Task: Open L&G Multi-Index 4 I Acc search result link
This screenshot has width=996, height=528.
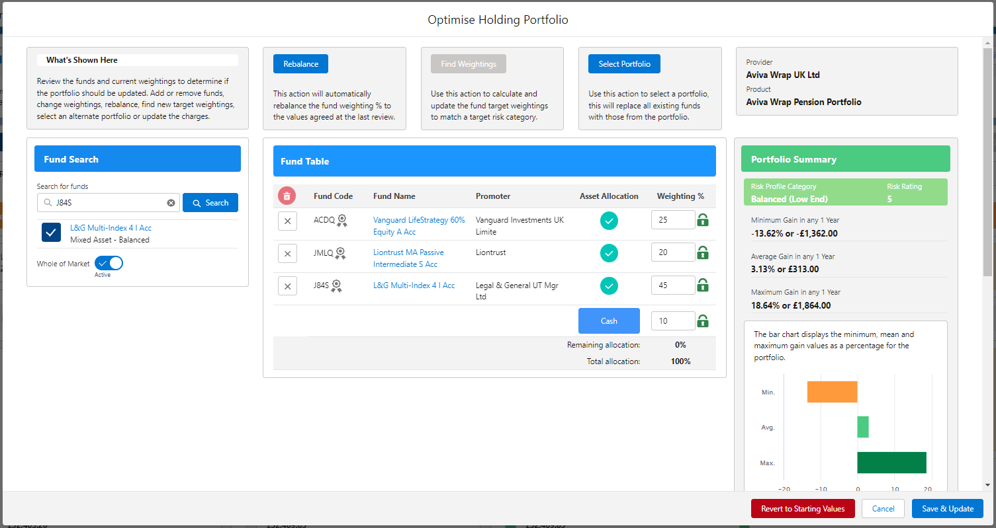Action: (111, 228)
